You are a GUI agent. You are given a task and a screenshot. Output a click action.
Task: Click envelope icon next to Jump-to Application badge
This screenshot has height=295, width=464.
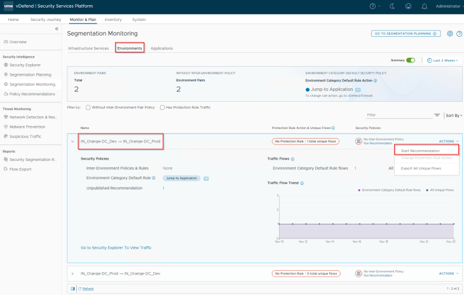pyautogui.click(x=207, y=178)
